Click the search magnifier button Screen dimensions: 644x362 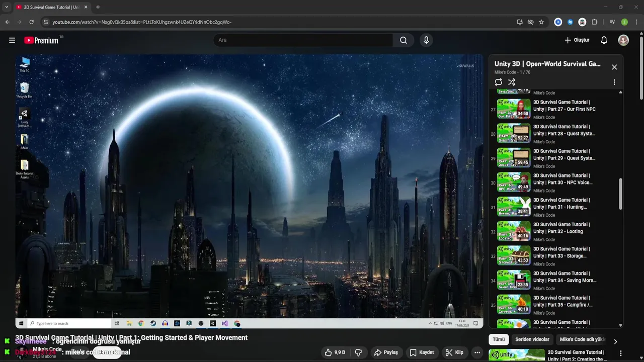click(x=404, y=40)
